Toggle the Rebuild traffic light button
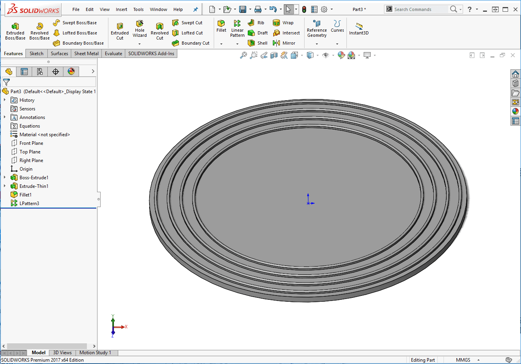 point(304,9)
